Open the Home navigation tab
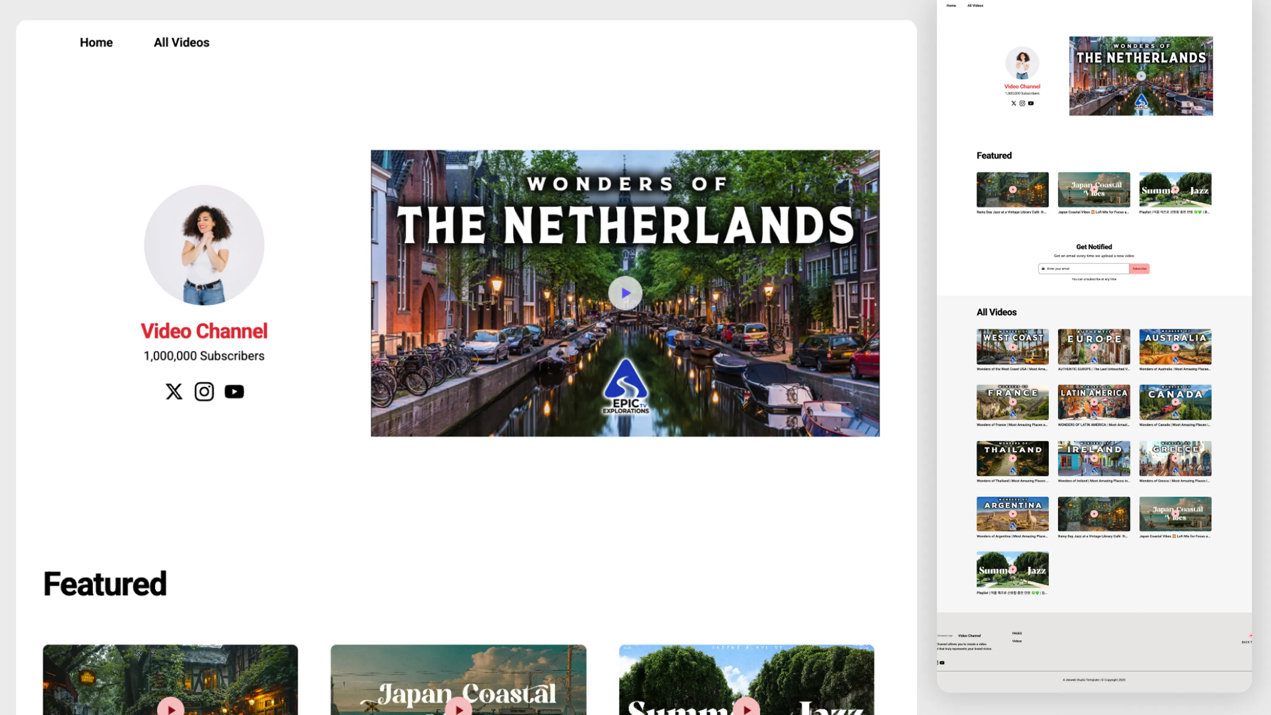This screenshot has width=1271, height=715. (x=96, y=43)
